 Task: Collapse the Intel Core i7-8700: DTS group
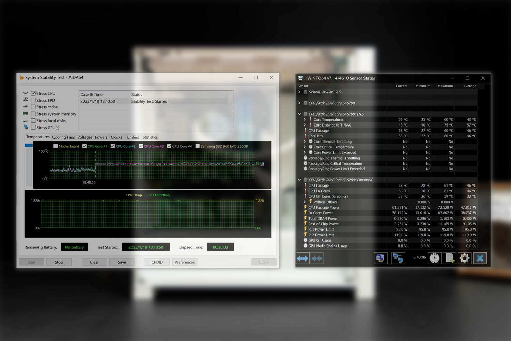pos(299,114)
